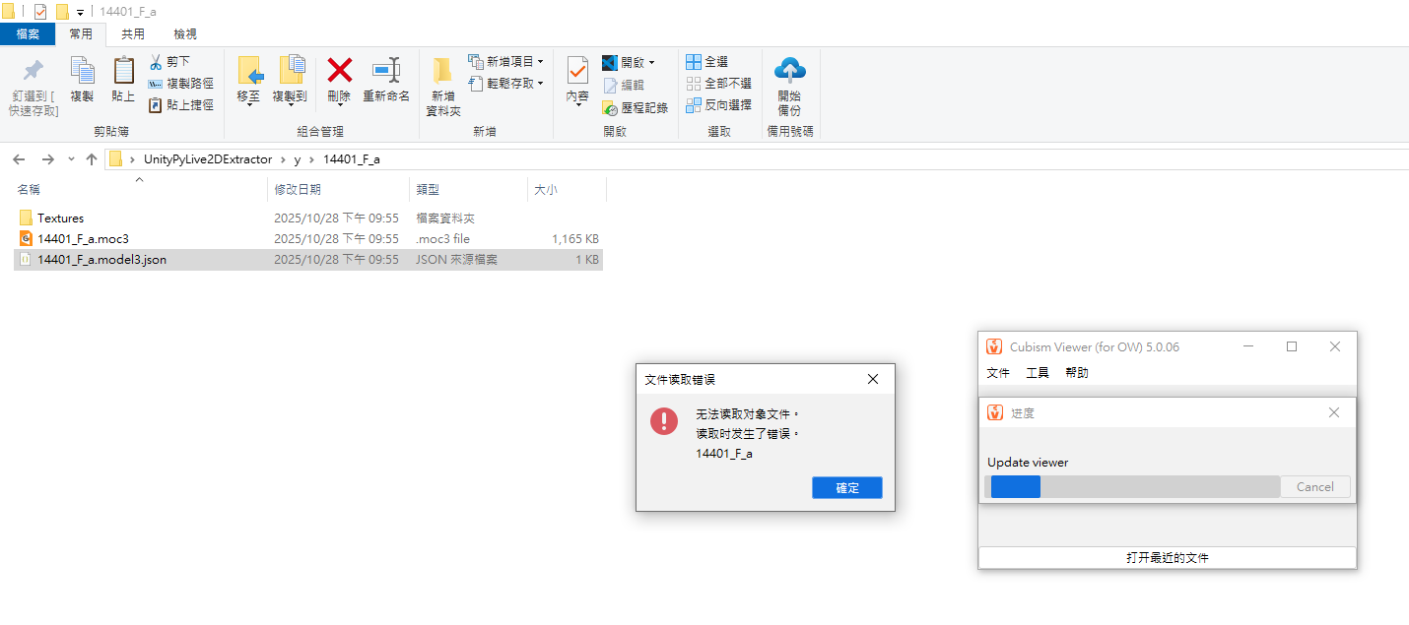Navigate up one folder with up arrow
This screenshot has width=1409, height=625.
[92, 159]
